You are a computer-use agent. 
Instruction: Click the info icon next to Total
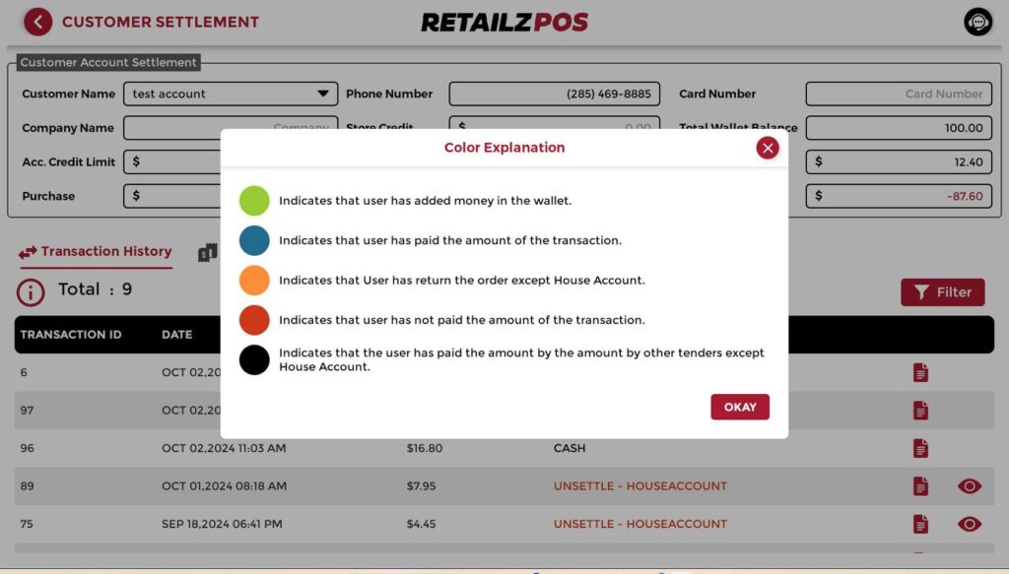pyautogui.click(x=31, y=291)
